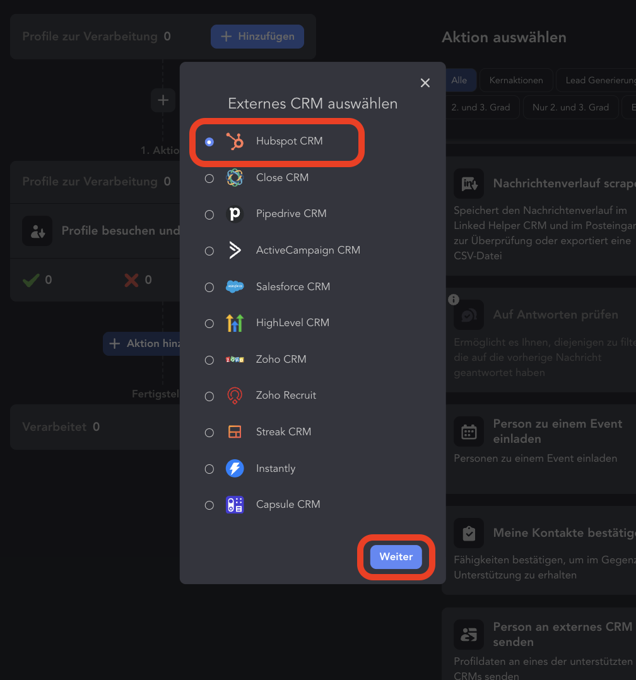The image size is (636, 680).
Task: Click the HighLevel CRM arrows icon
Action: 235,323
